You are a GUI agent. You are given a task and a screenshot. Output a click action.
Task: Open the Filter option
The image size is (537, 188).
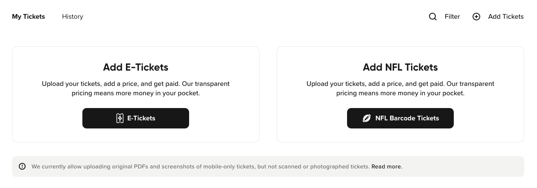pyautogui.click(x=452, y=17)
